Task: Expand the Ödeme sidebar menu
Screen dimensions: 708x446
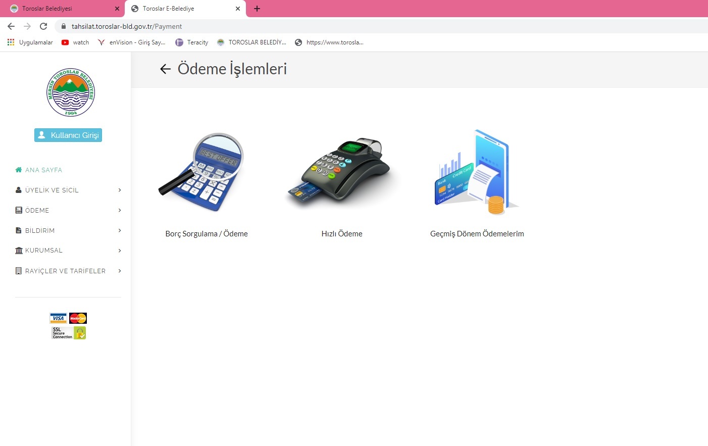Action: click(x=68, y=210)
